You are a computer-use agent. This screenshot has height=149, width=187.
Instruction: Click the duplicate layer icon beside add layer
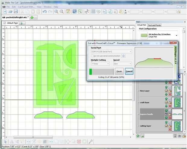[x=142, y=136]
